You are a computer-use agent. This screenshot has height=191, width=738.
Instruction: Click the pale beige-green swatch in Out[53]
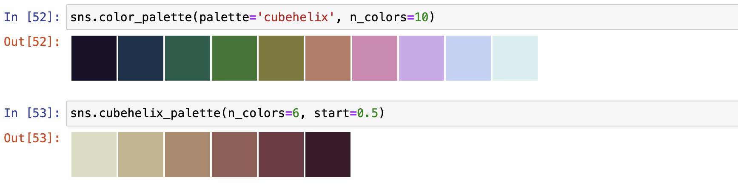[94, 154]
